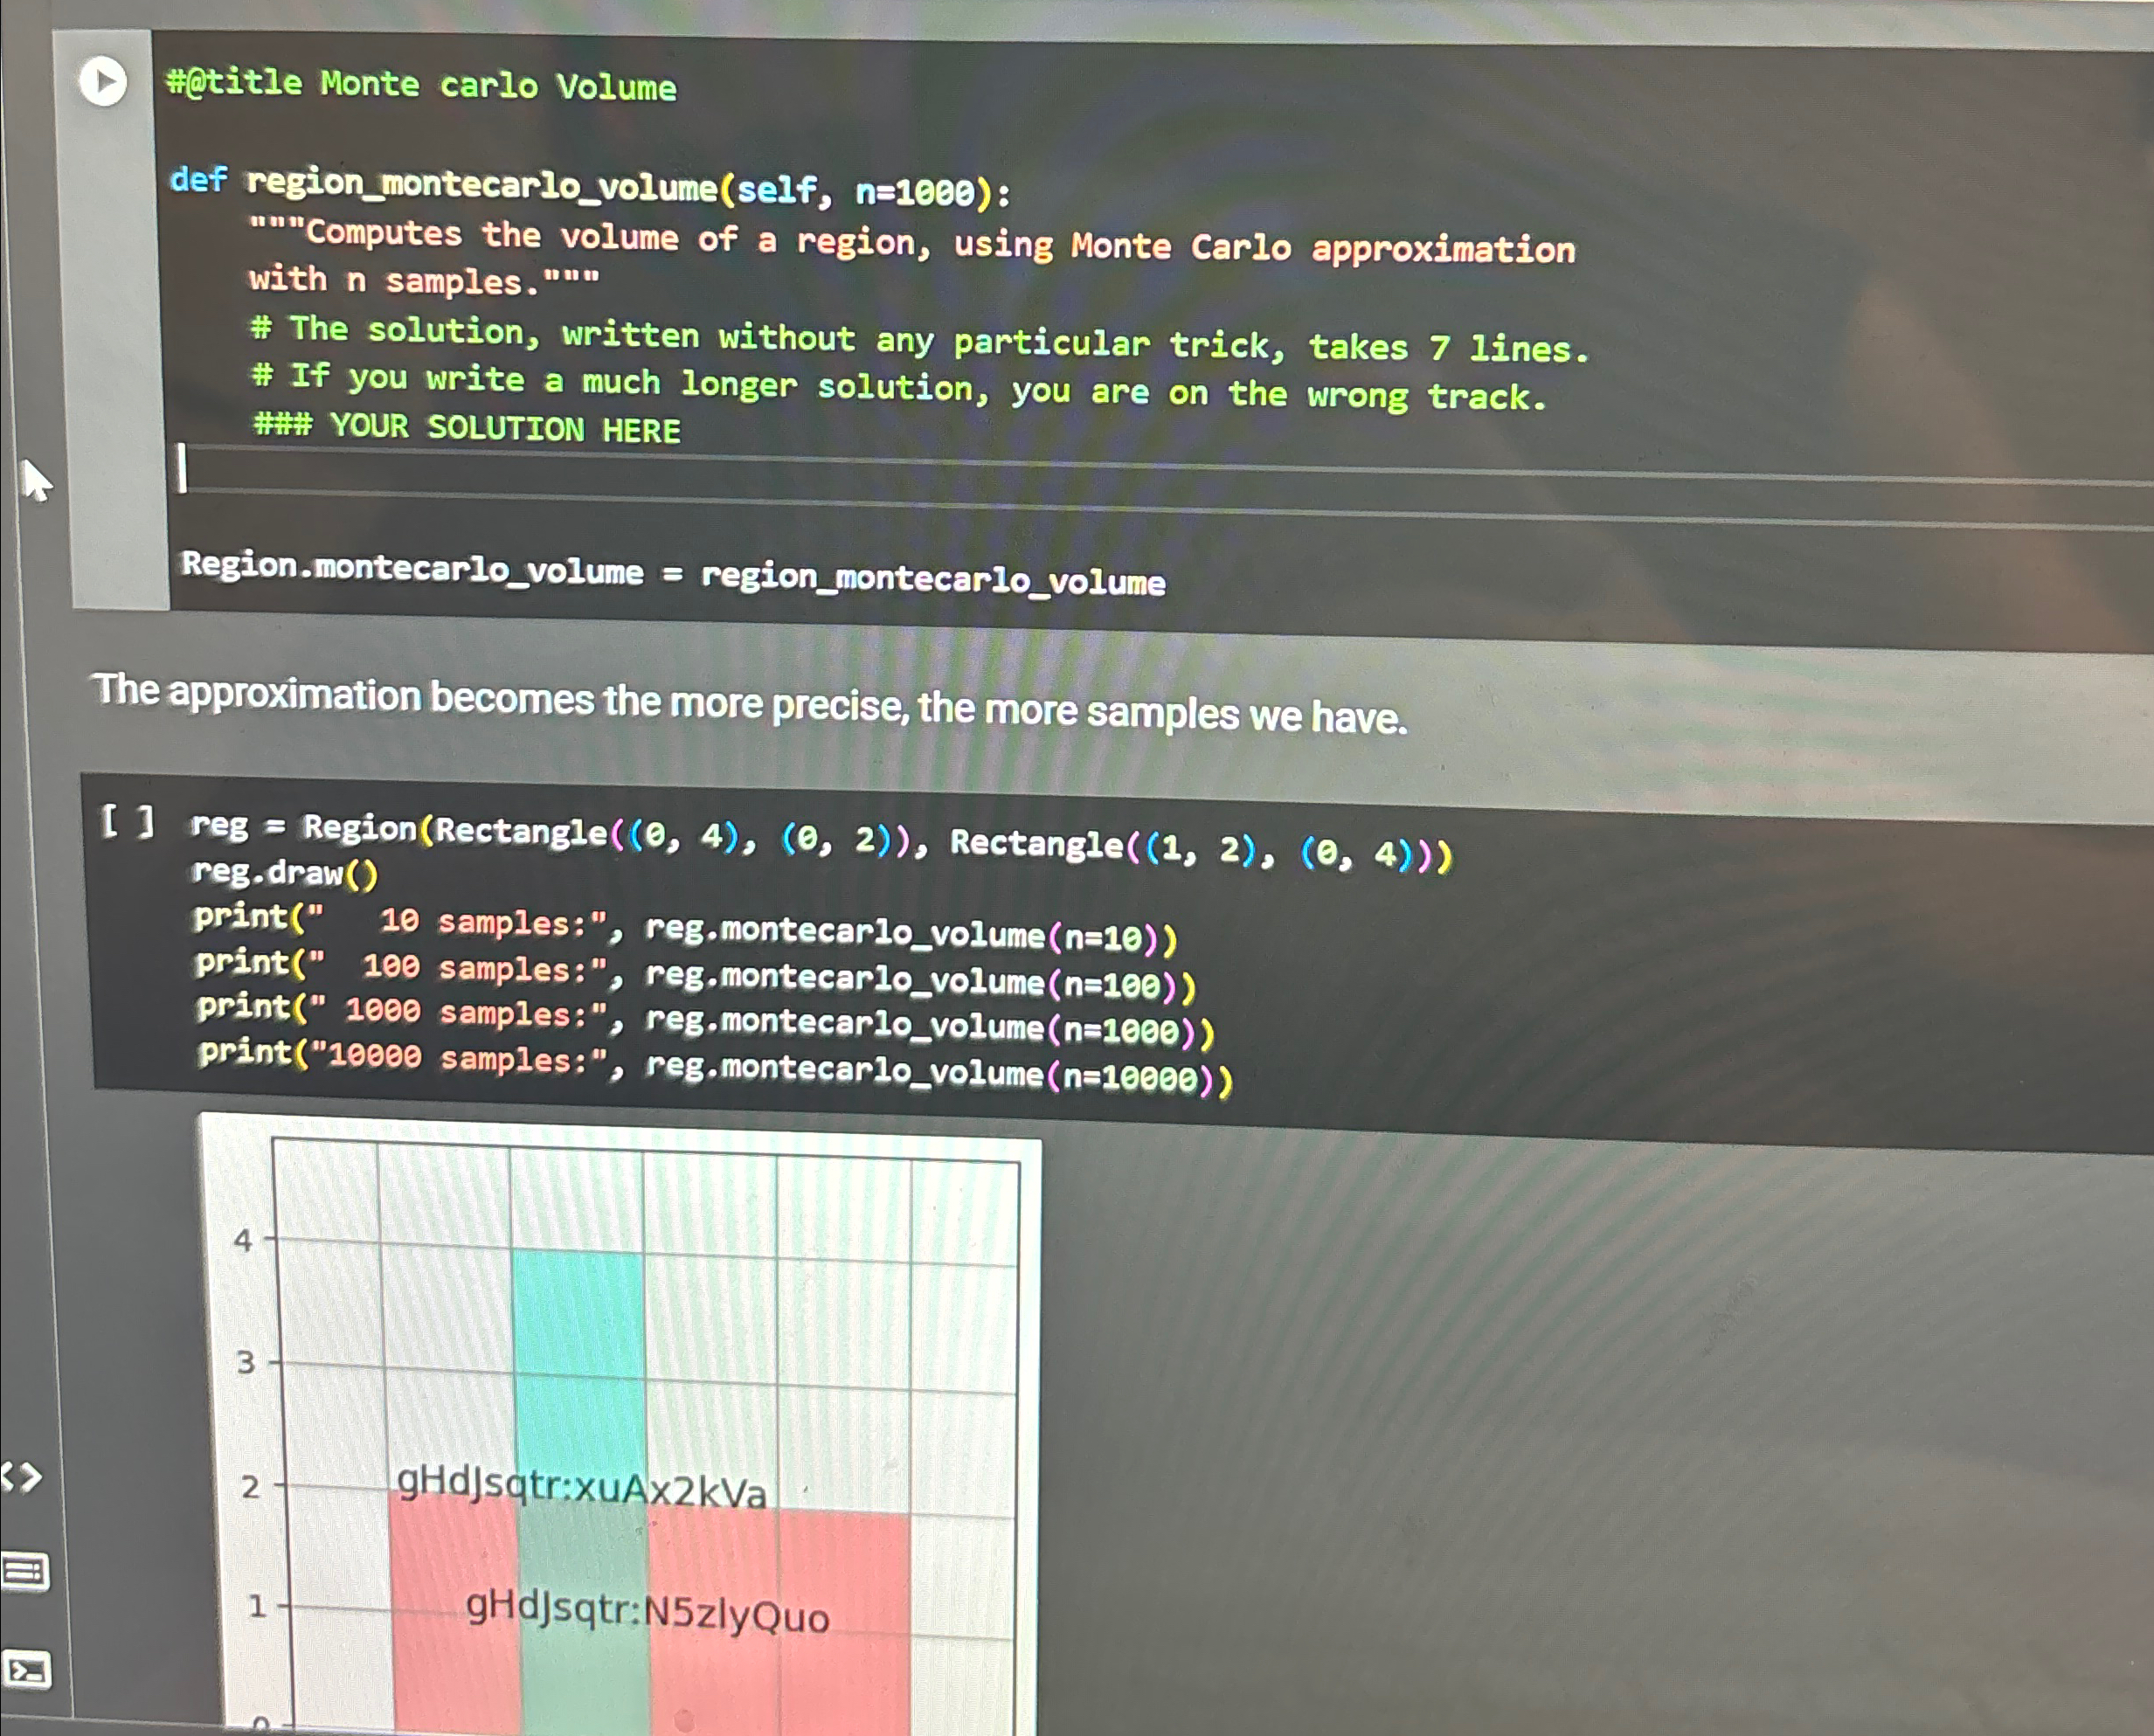
Task: Run the Monte carlo Volume cell
Action: [102, 81]
